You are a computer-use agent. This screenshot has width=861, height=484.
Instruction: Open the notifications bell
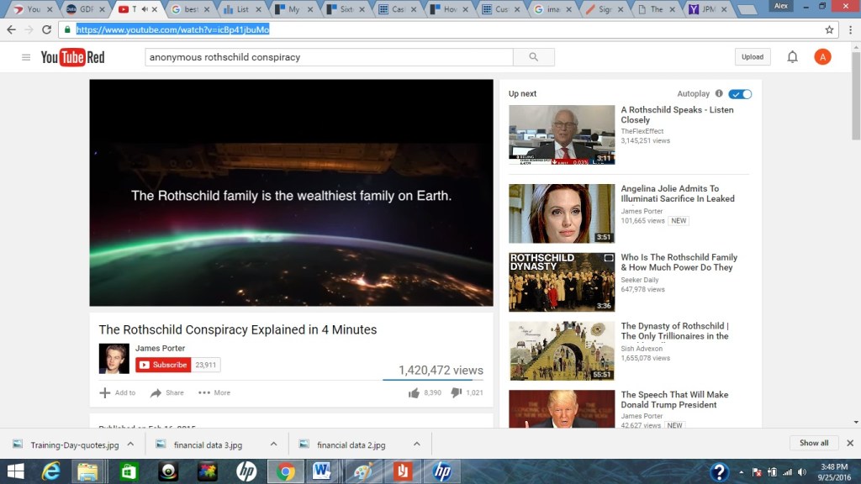point(792,57)
